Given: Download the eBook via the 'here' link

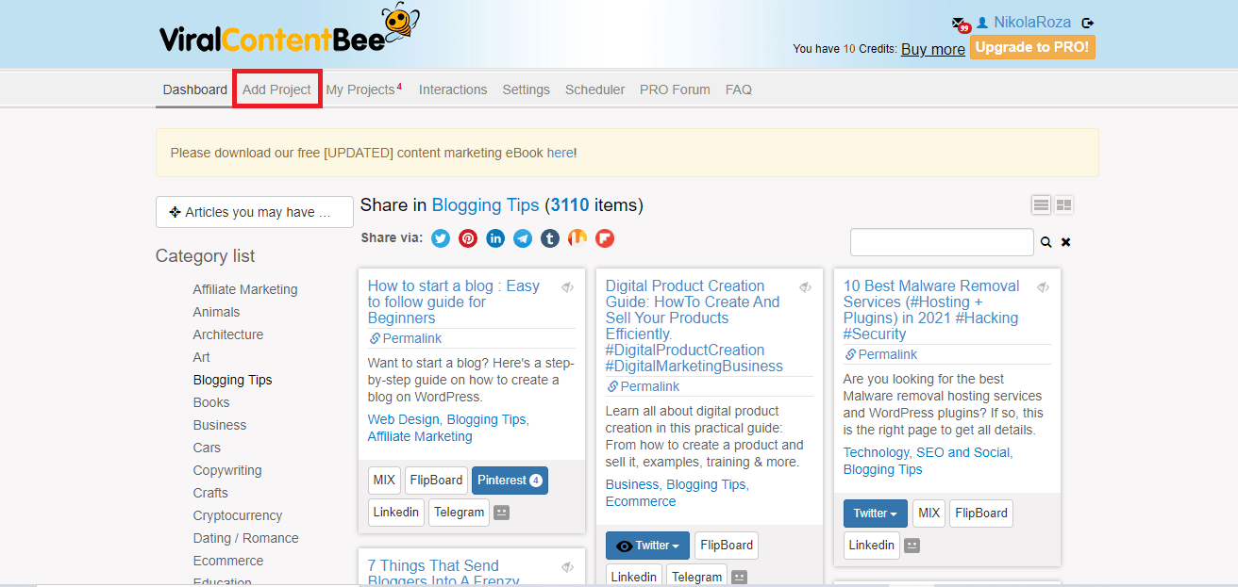Looking at the screenshot, I should tap(560, 153).
